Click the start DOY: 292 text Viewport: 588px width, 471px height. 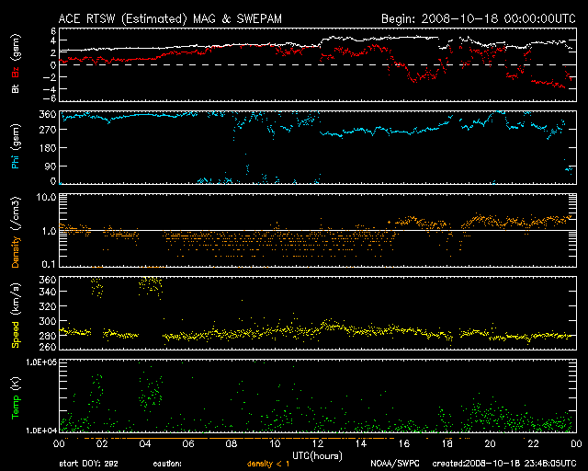coord(90,464)
